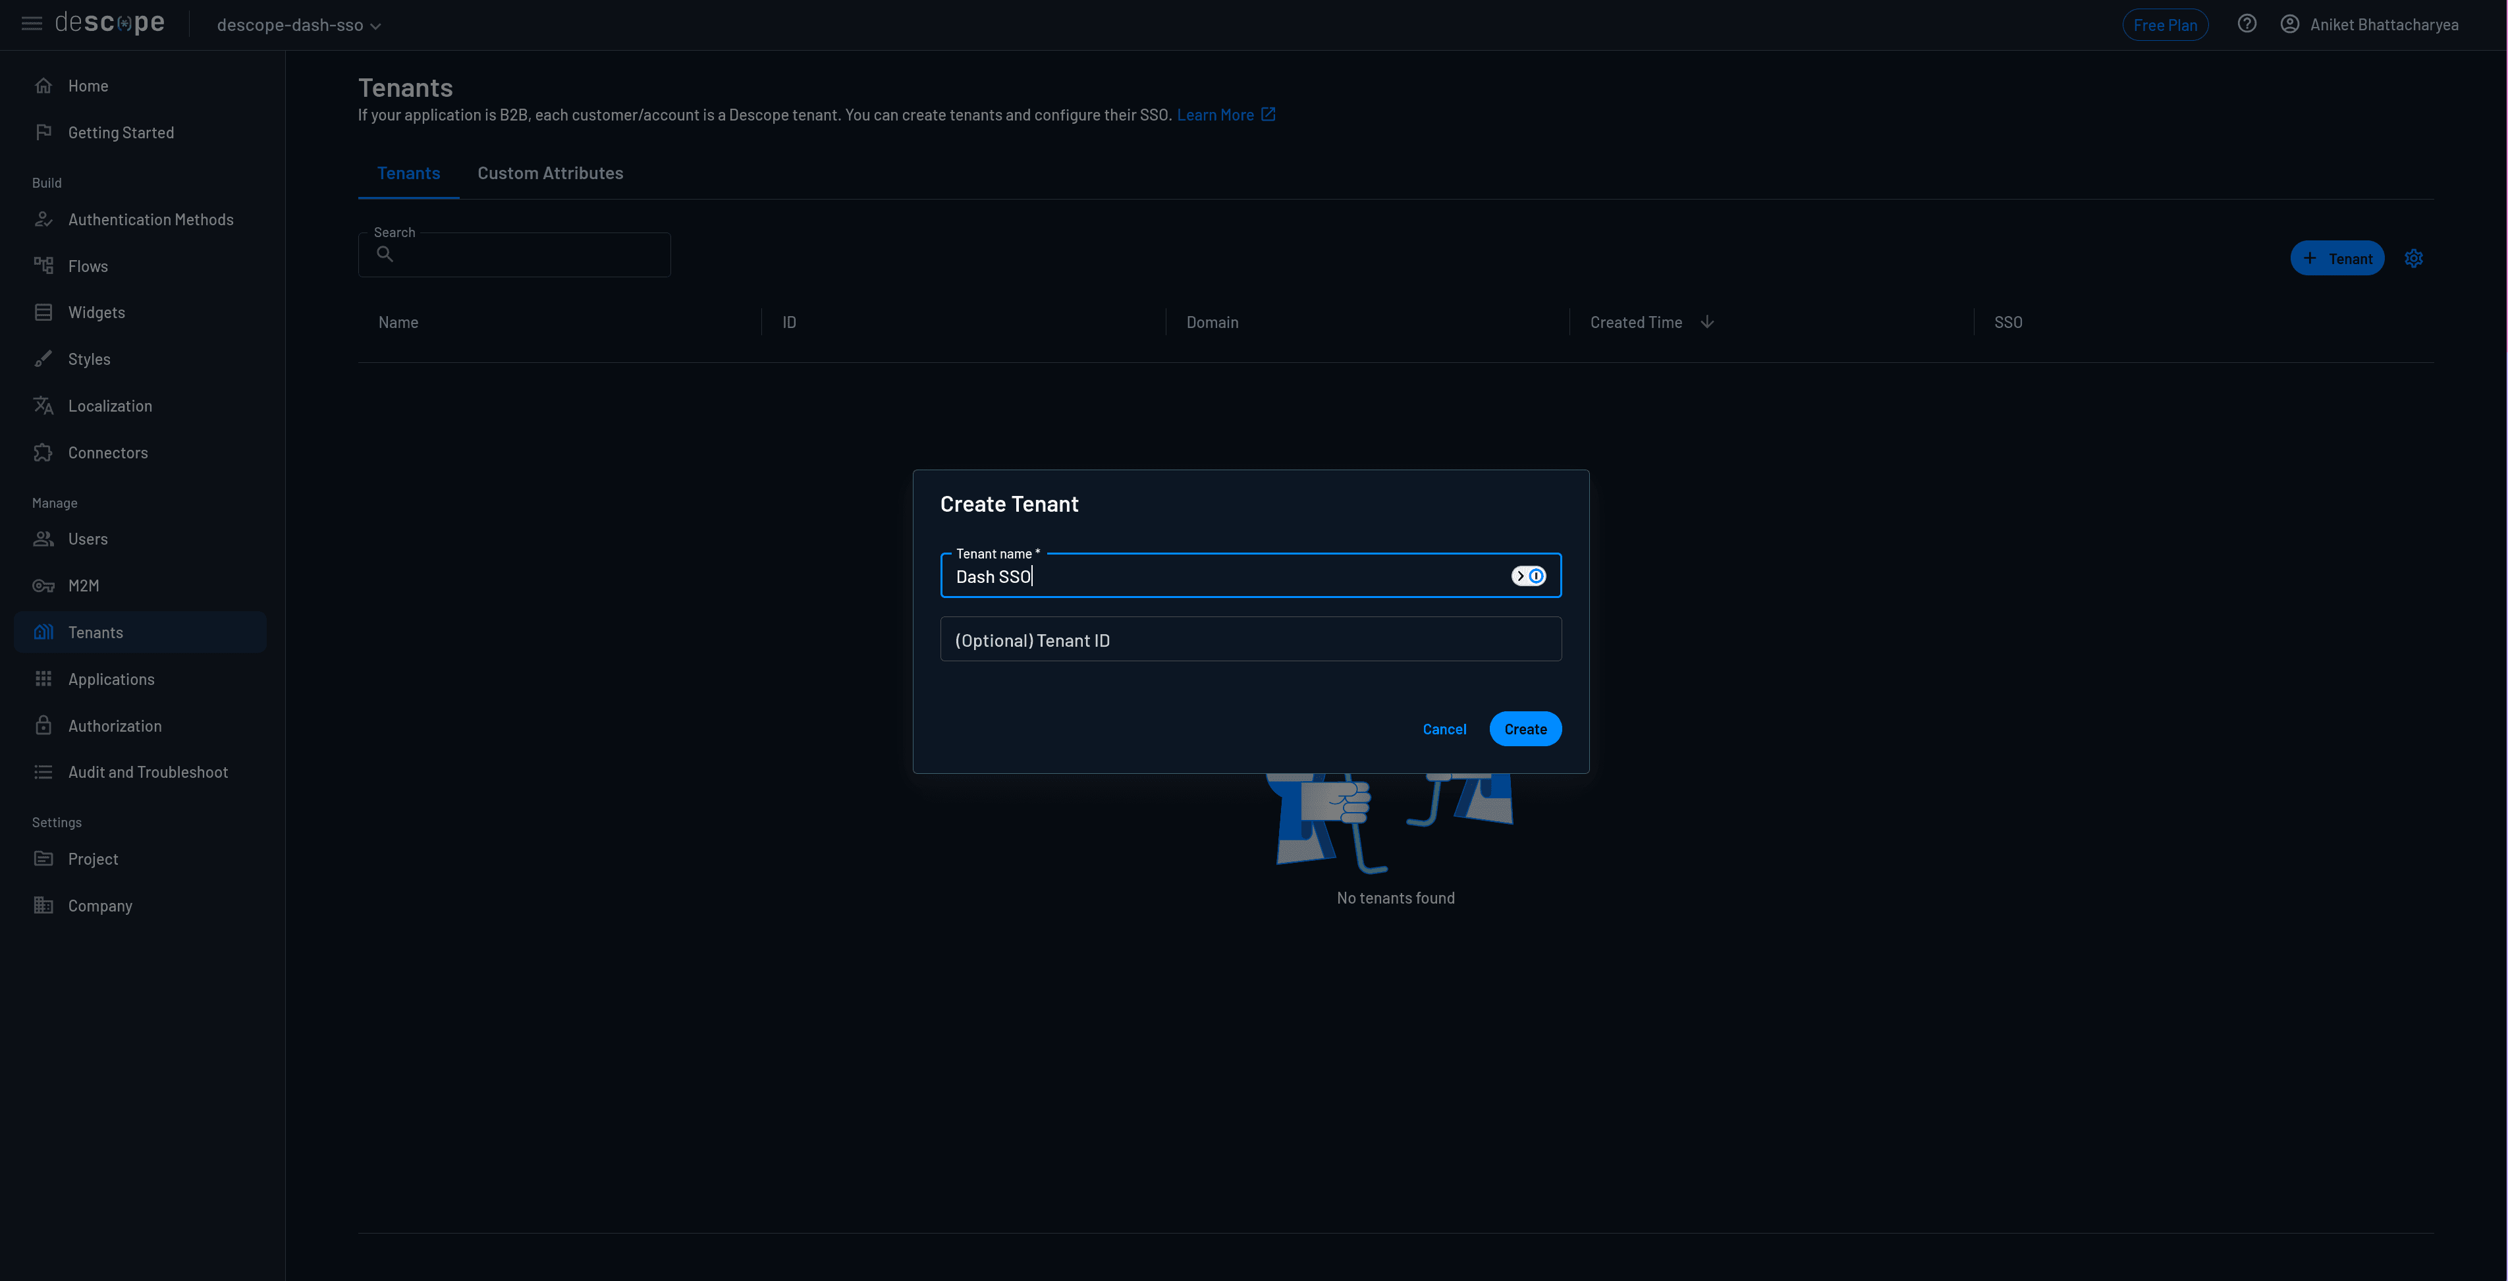Sort by Created Time arrow
Viewport: 2508px width, 1281px height.
point(1706,322)
